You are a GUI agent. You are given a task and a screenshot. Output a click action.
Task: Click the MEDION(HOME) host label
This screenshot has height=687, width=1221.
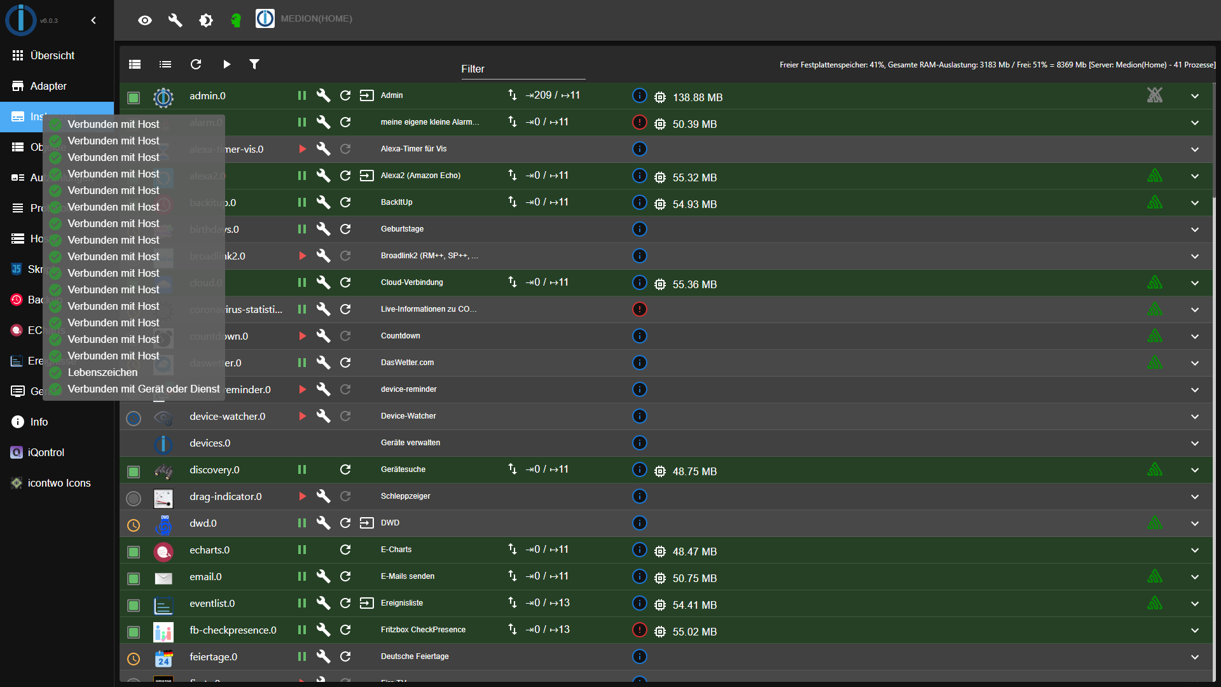click(316, 18)
